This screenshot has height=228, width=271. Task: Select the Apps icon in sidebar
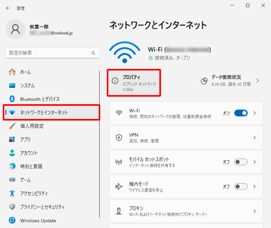[x=12, y=139]
